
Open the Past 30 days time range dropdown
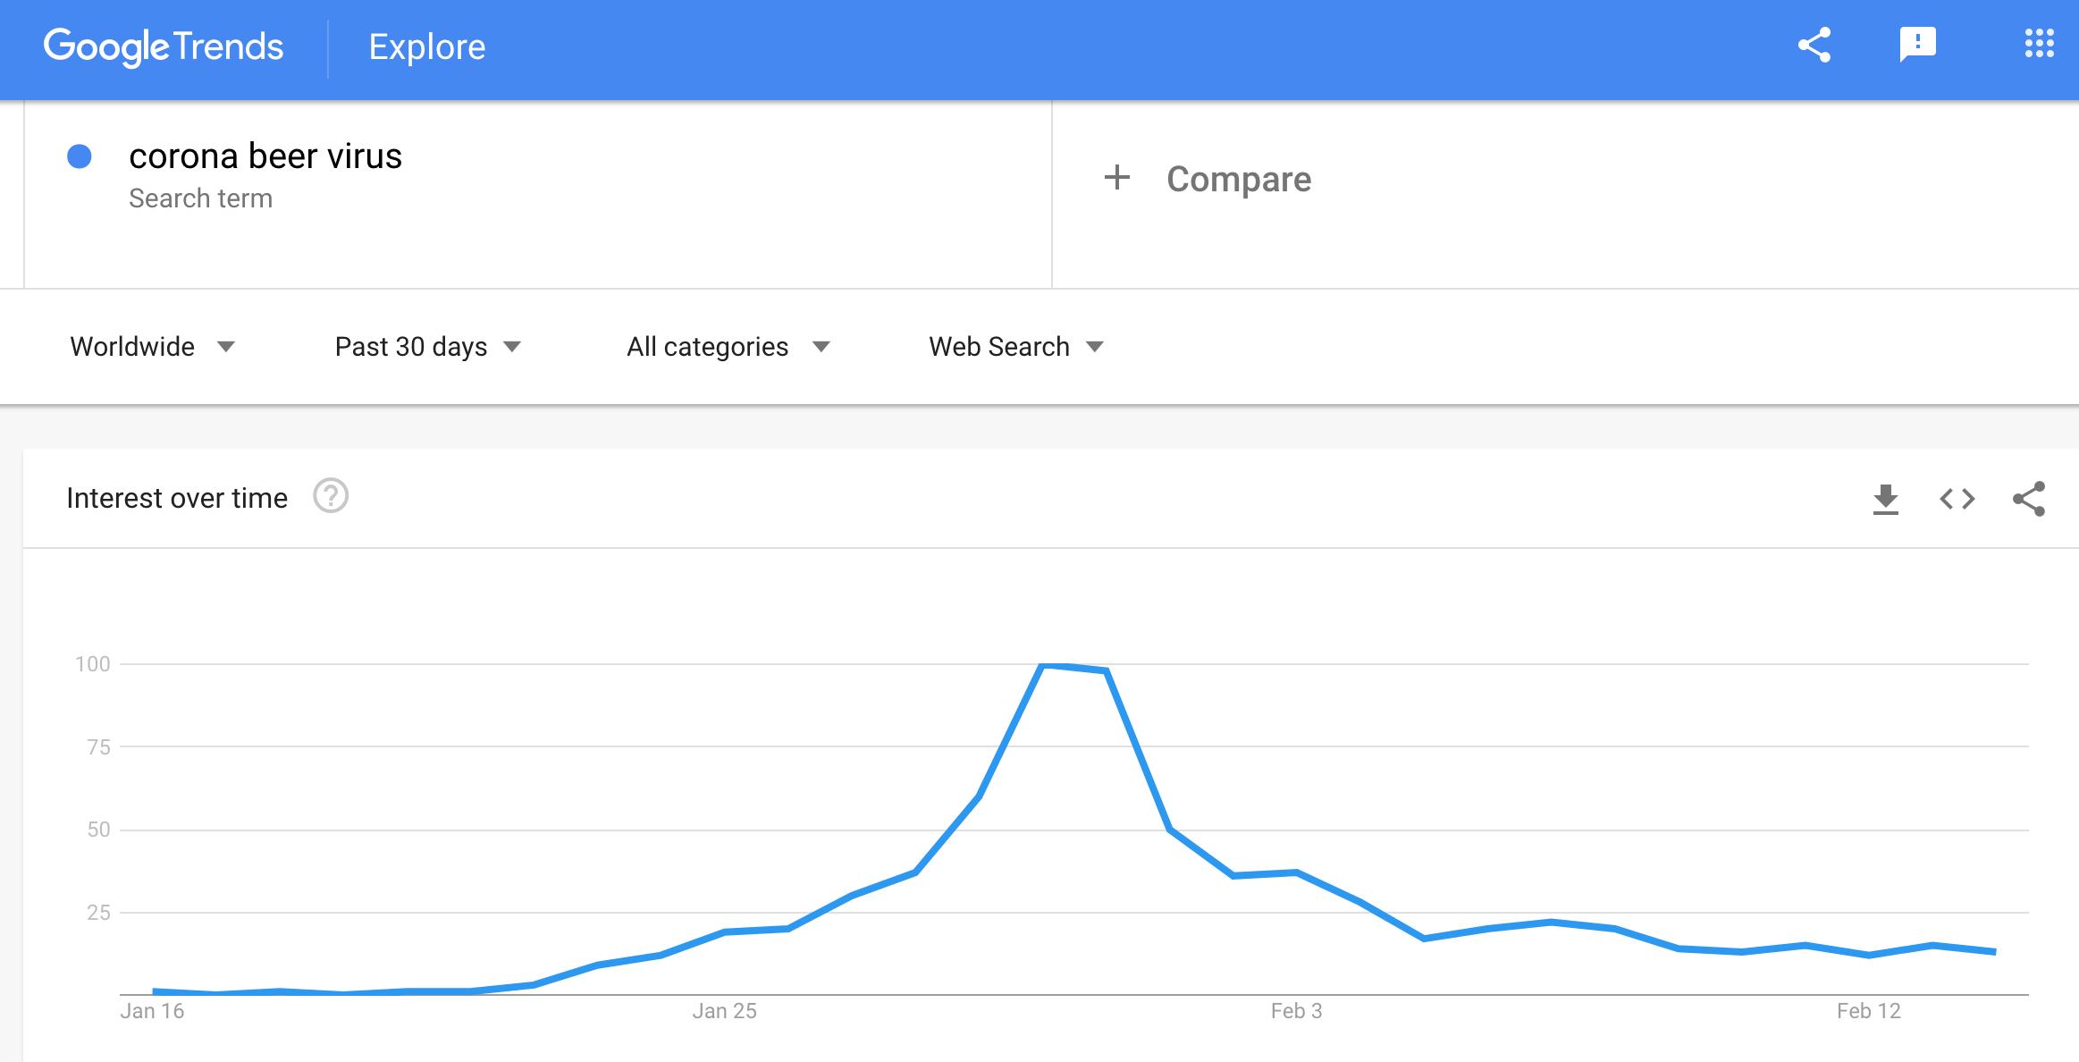(428, 347)
